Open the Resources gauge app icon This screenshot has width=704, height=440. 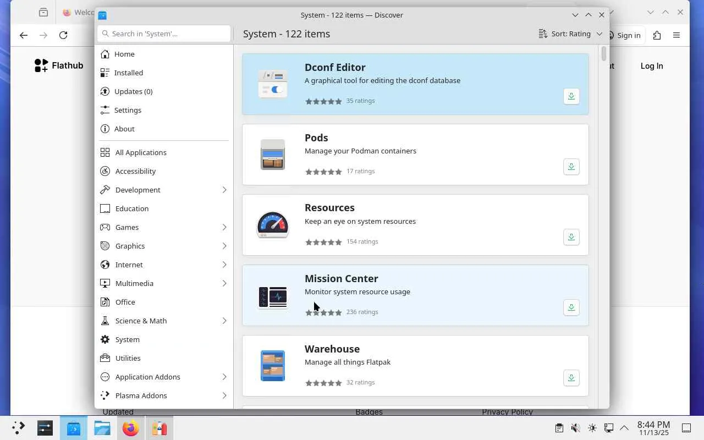pos(273,225)
